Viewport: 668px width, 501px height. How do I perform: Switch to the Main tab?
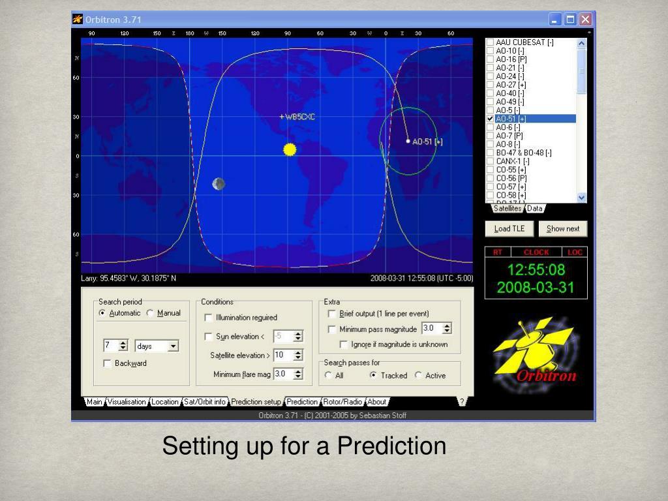coord(94,402)
